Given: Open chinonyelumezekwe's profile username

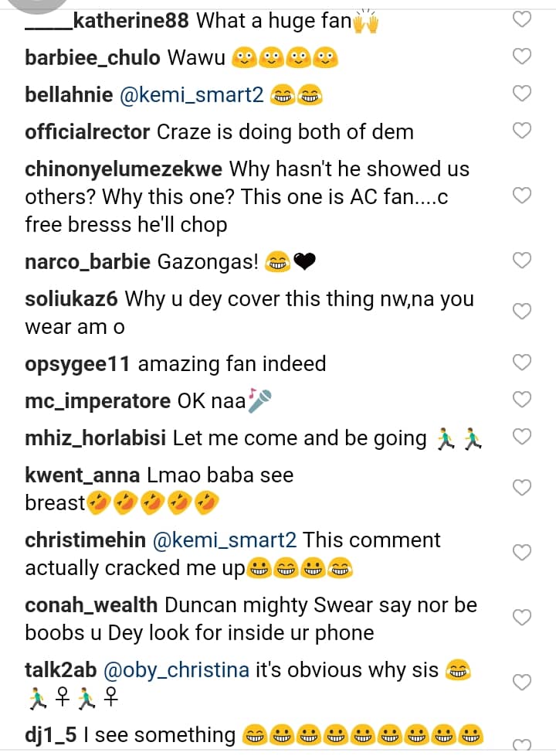Looking at the screenshot, I should [x=124, y=169].
